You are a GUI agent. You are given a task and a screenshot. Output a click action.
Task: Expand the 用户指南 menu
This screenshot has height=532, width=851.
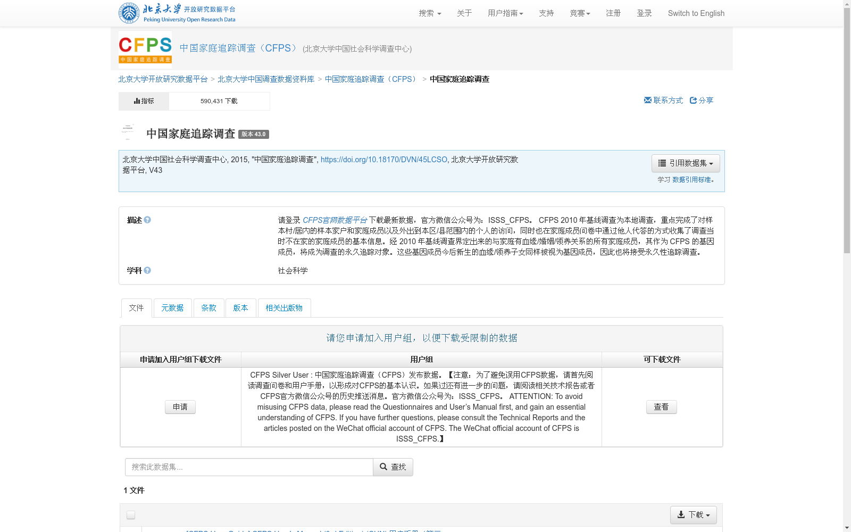[x=505, y=13]
